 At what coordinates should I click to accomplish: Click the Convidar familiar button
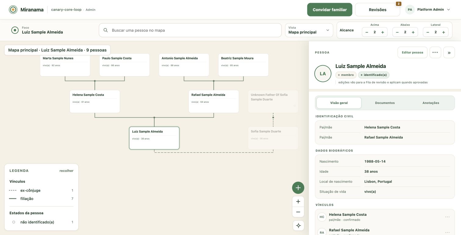pos(330,10)
